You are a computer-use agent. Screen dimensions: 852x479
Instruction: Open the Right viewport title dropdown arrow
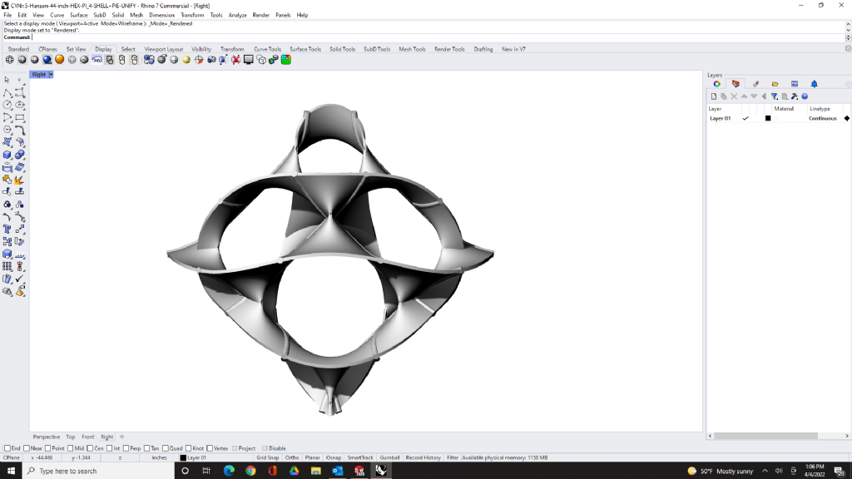[51, 75]
